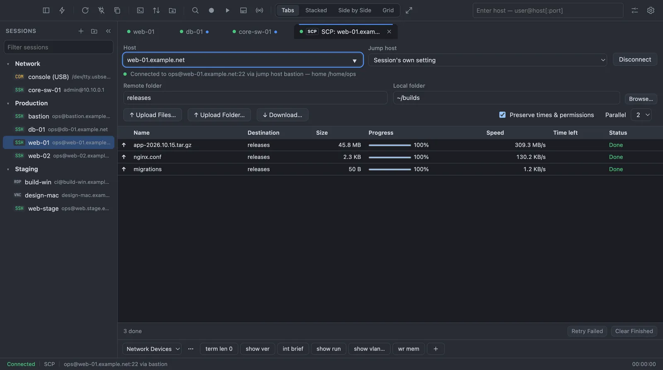Click the preferences sliders icon
The image size is (663, 370).
pos(635,10)
